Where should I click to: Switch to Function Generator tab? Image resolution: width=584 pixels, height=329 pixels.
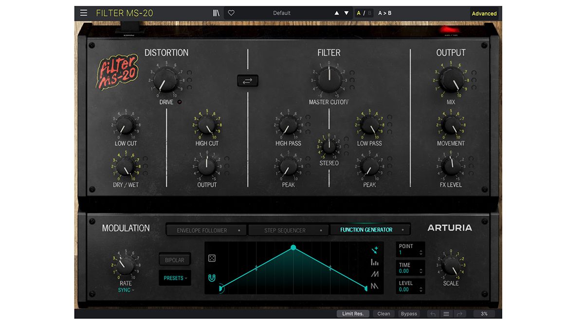370,230
